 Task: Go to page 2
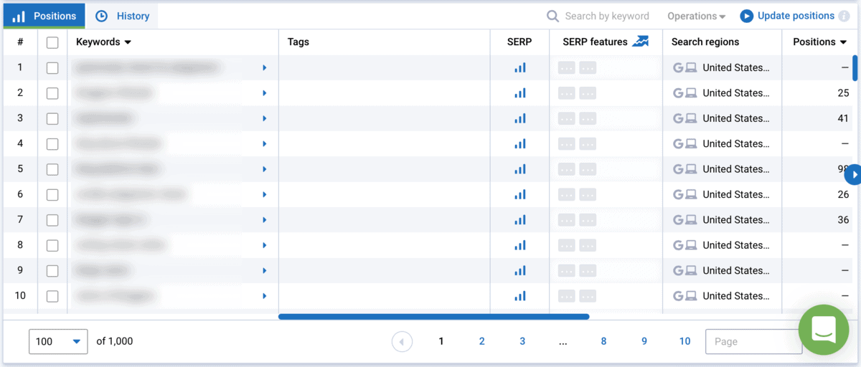click(481, 342)
